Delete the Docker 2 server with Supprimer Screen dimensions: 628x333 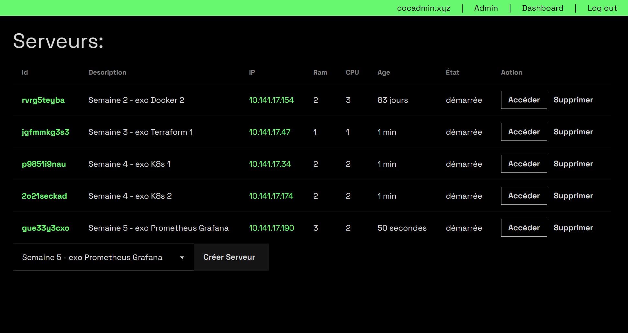tap(573, 100)
